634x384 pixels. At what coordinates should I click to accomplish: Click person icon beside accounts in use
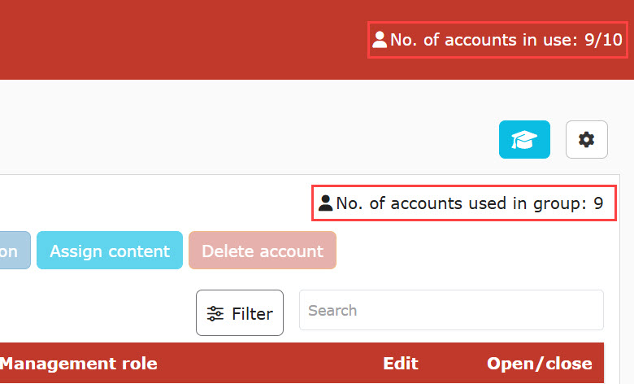[x=380, y=40]
